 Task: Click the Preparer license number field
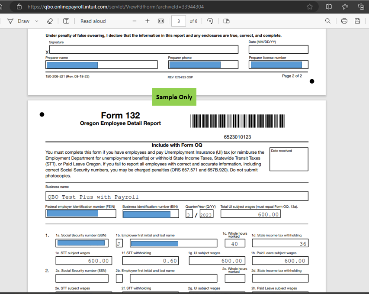click(279, 65)
